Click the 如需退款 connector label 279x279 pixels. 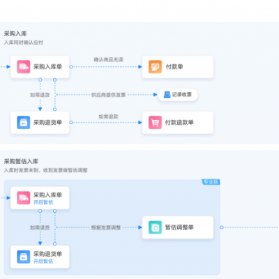pyautogui.click(x=109, y=116)
